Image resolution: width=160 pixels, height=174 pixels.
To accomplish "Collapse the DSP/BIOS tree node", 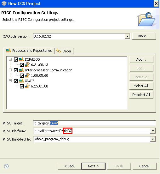I will pos(10,59).
